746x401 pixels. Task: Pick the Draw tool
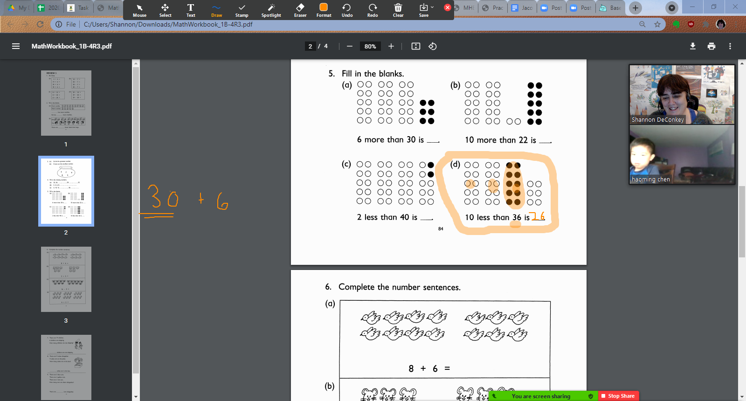click(x=216, y=10)
